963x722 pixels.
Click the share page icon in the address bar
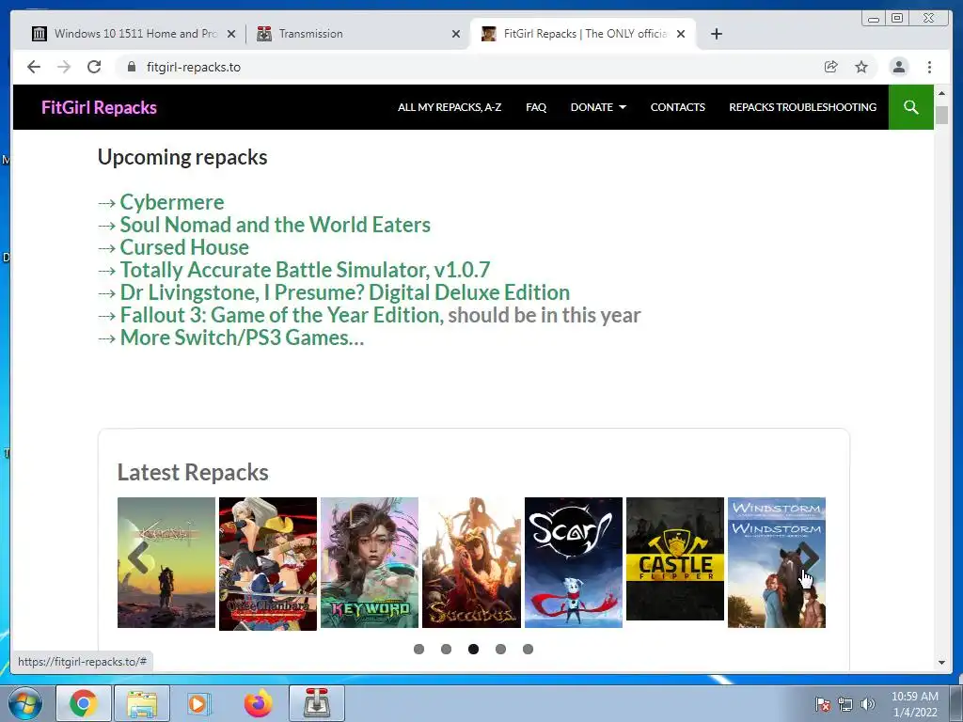[x=831, y=67]
